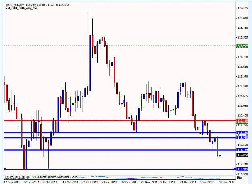This screenshot has width=252, height=184.
Task: Click the 124.260 price axis label
Action: click(x=242, y=57)
